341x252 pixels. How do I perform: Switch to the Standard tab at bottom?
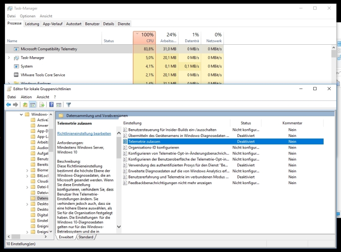tap(86, 237)
